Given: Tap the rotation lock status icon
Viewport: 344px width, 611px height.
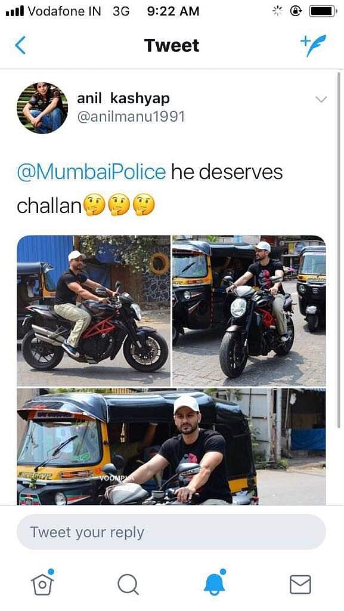Looking at the screenshot, I should pyautogui.click(x=296, y=11).
